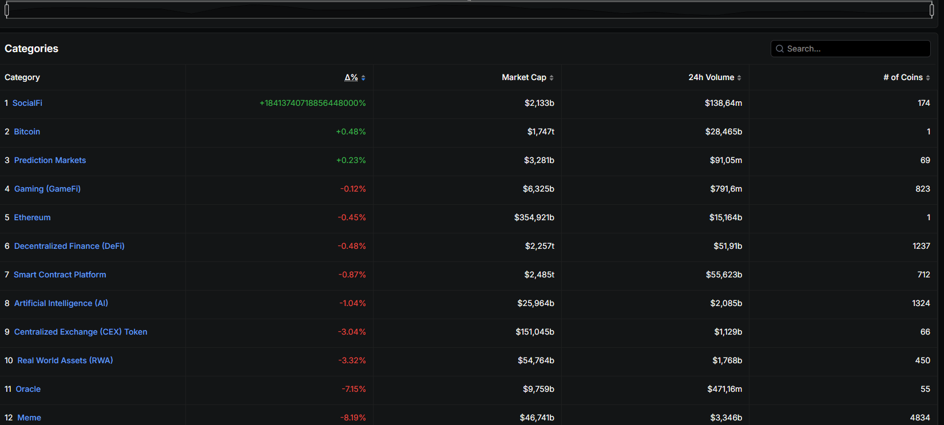
Task: Open the Ethereum category
Action: coord(32,217)
